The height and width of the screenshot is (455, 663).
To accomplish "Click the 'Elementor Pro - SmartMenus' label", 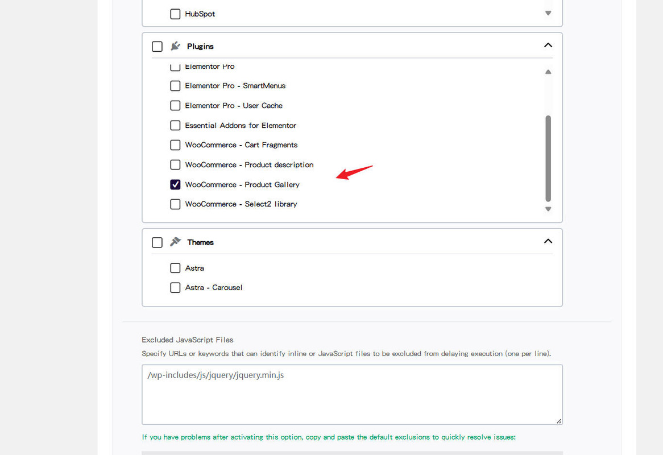I will (x=235, y=86).
